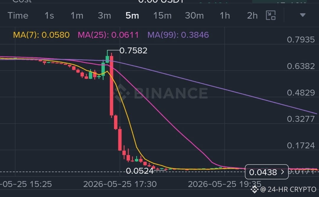Open the chart layout settings icon
Image resolution: width=319 pixels, height=197 pixels.
coord(271,15)
